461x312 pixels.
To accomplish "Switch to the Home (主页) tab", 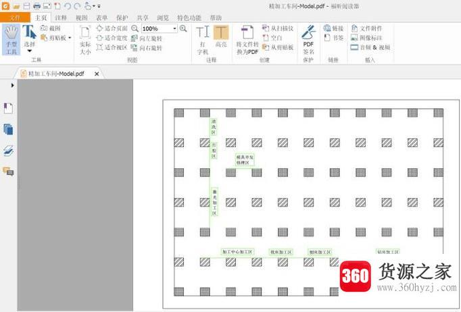I will [x=41, y=18].
